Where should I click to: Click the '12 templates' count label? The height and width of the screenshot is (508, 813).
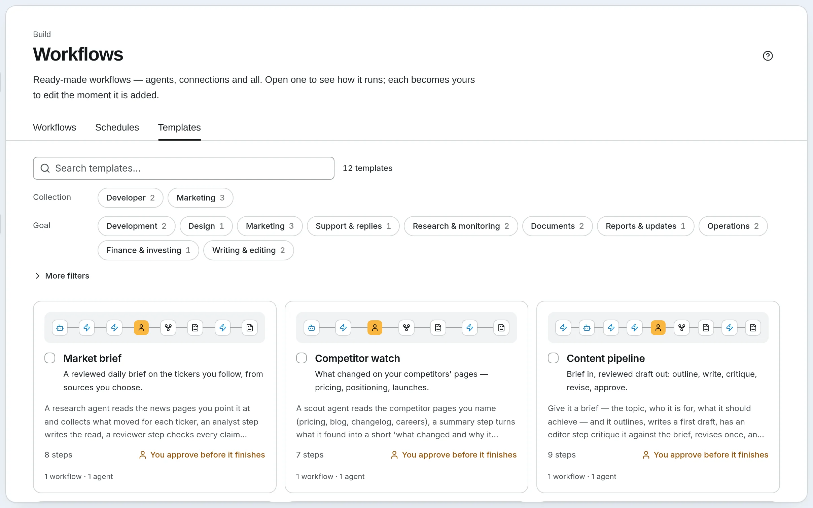tap(367, 168)
